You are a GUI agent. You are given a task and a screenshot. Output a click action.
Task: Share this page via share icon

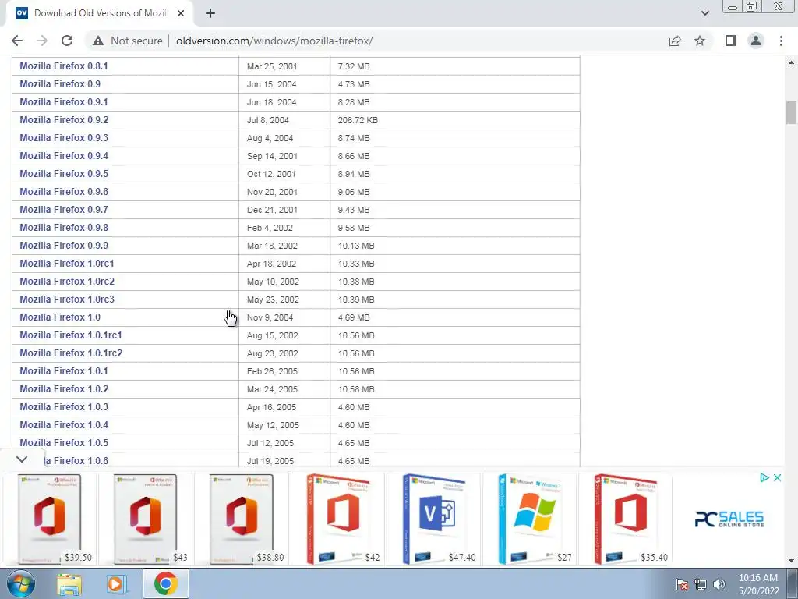click(675, 41)
